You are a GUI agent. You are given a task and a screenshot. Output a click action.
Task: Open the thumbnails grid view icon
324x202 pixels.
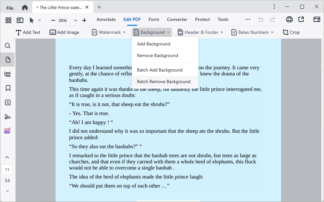8,20
